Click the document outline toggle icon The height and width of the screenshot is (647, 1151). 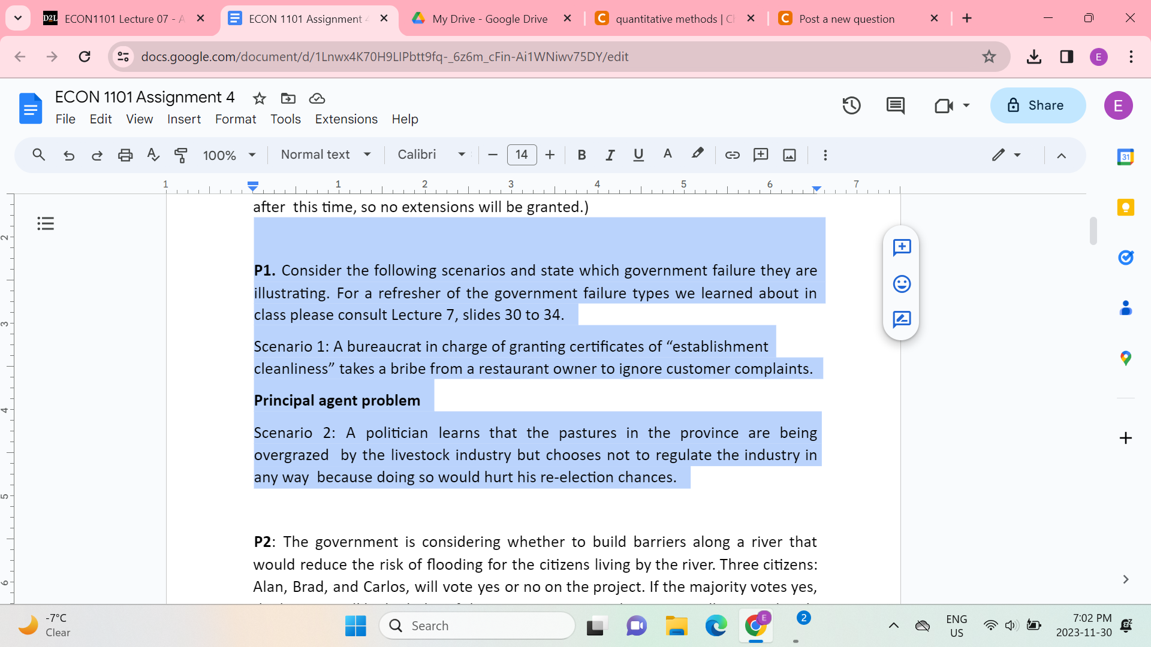(45, 223)
